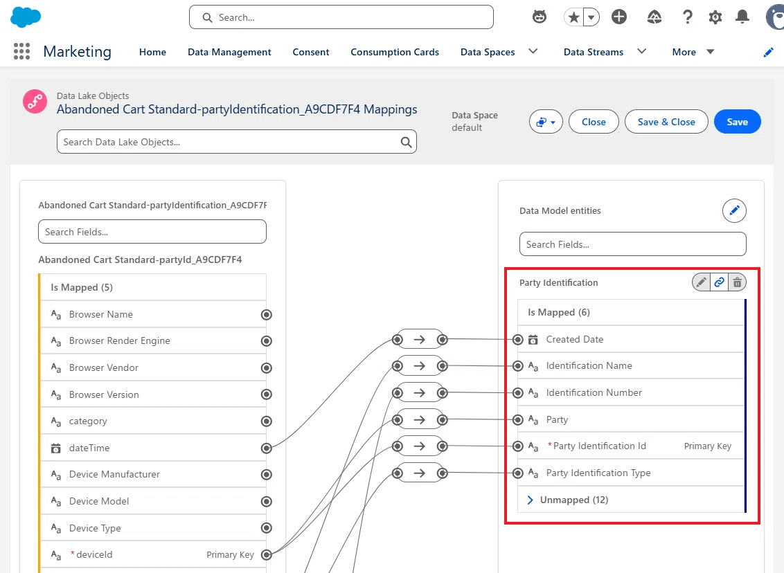Open the Consent tab

pos(310,52)
